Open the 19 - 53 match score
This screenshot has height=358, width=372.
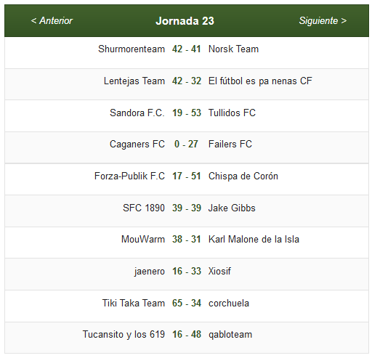point(187,113)
